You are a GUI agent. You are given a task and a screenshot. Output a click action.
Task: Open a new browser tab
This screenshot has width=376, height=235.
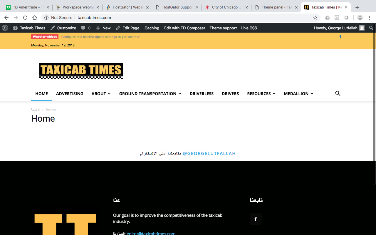[357, 7]
